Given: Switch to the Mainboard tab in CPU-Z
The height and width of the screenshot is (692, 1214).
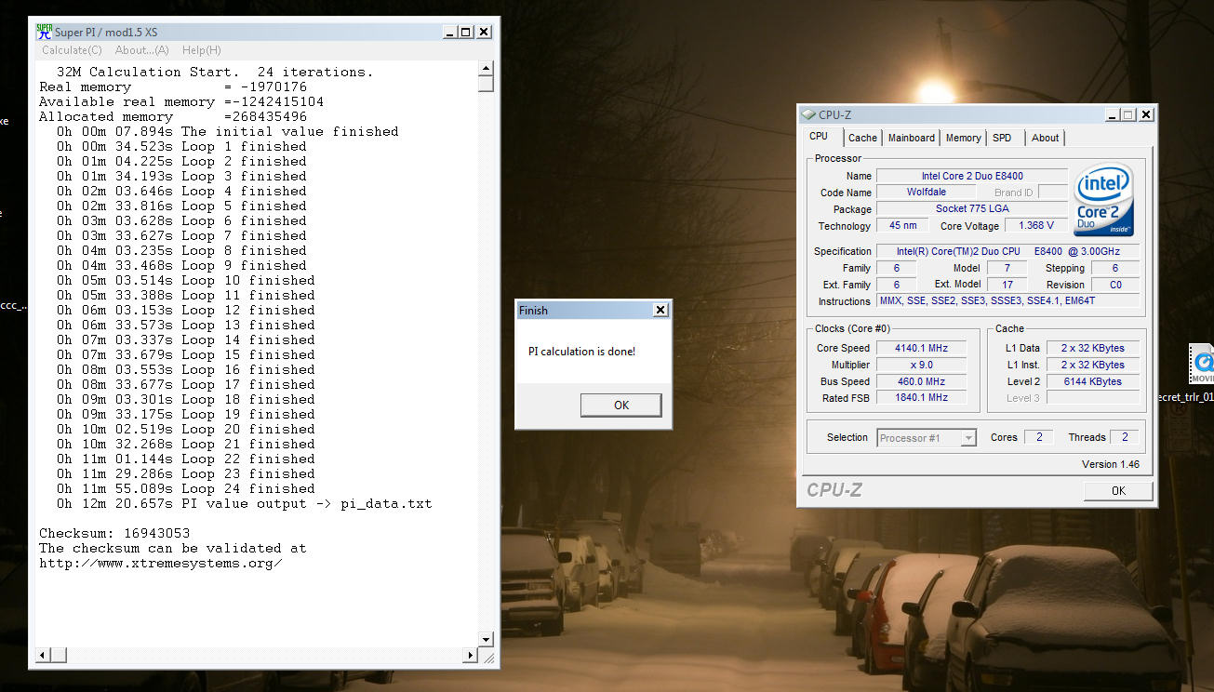Looking at the screenshot, I should click(912, 138).
